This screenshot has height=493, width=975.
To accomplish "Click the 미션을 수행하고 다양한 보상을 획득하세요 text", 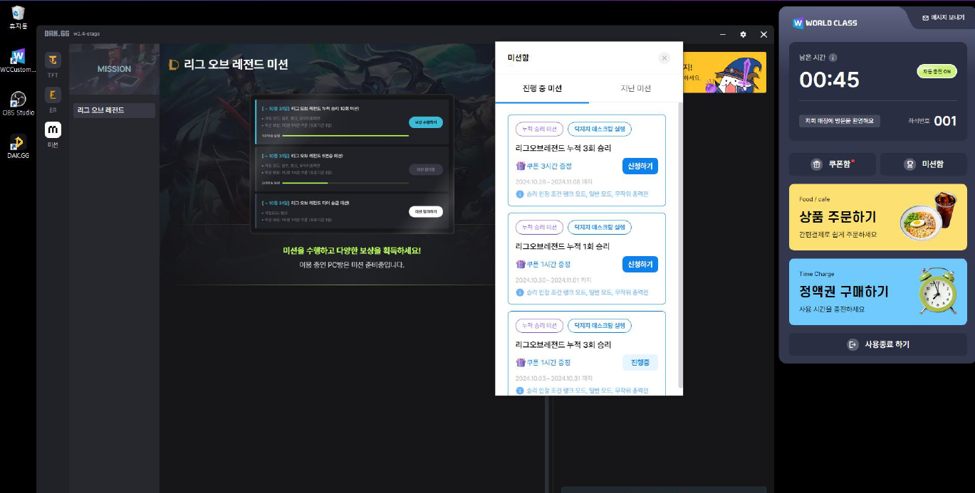I will 352,251.
